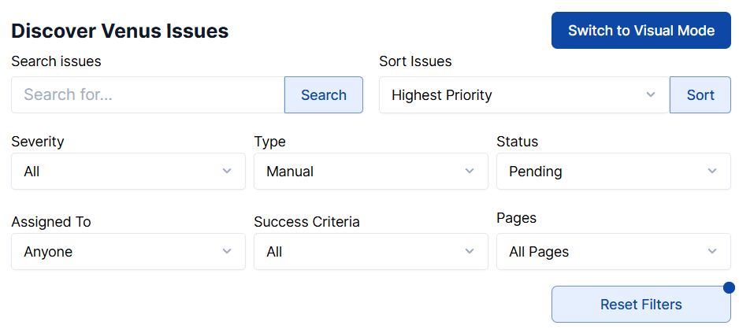Screen dimensions: 739x329
Task: Click the chevron arrow in Status dropdown
Action: tap(712, 172)
